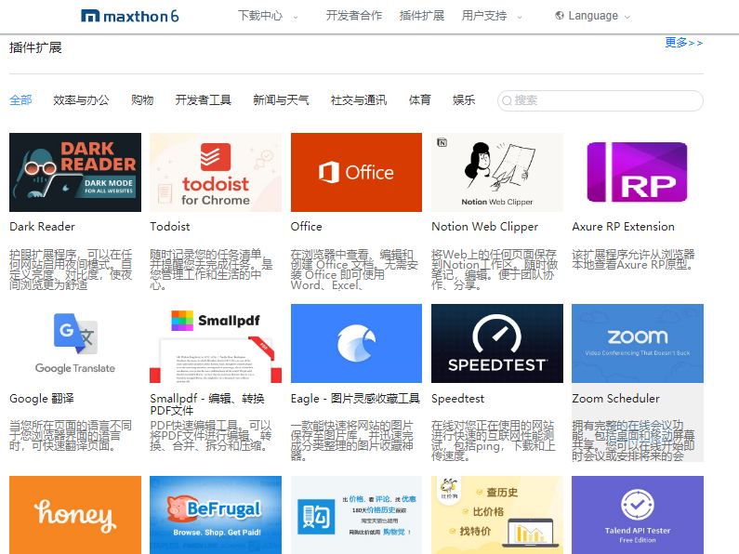Click the 插件扩展 section heading

35,47
